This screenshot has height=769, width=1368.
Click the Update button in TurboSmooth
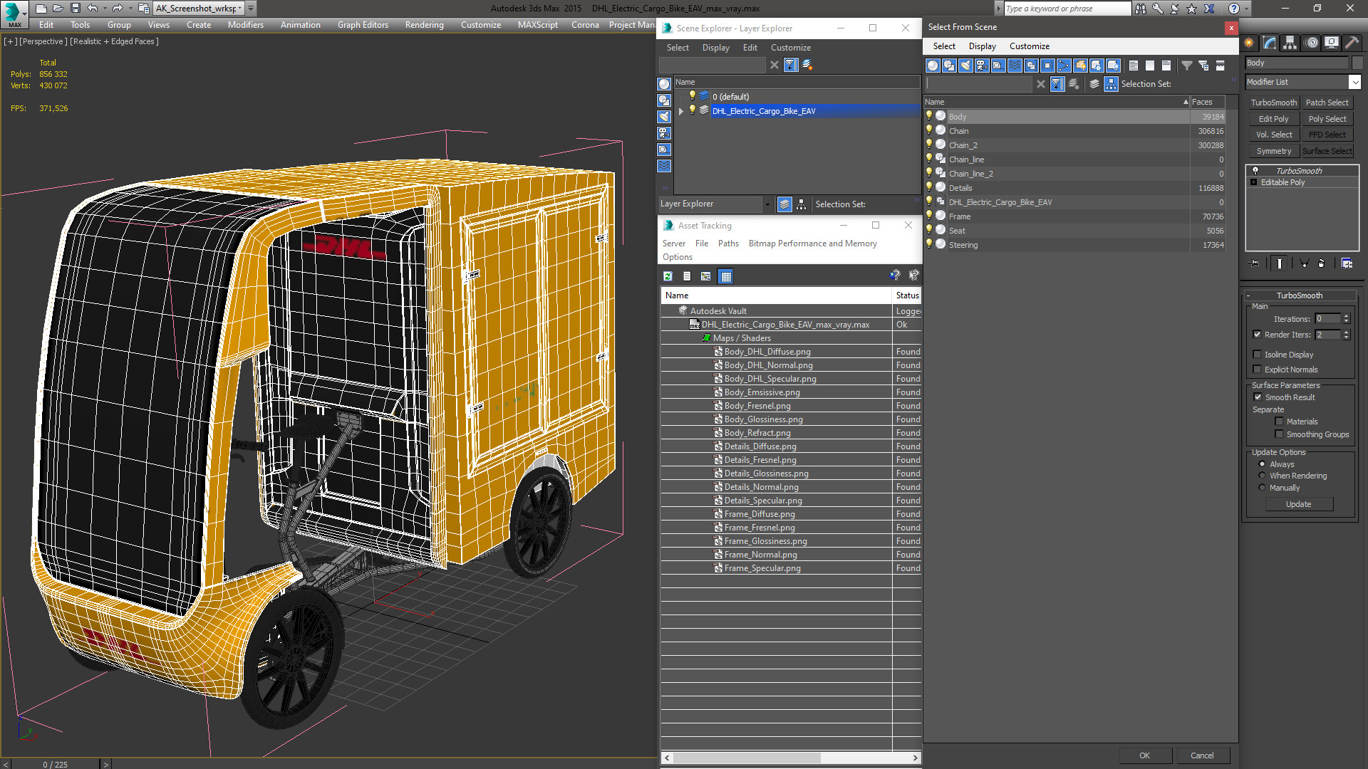tap(1298, 504)
